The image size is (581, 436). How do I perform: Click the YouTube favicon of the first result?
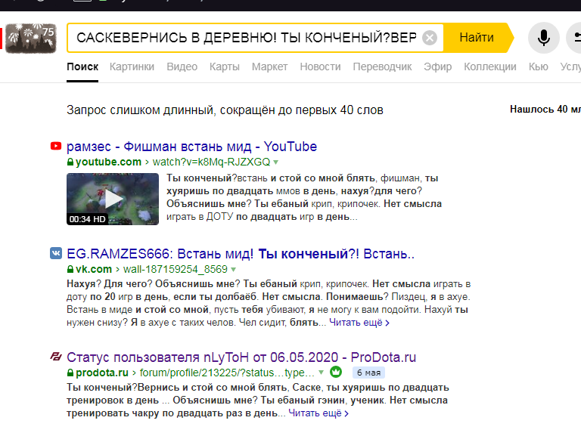(56, 146)
